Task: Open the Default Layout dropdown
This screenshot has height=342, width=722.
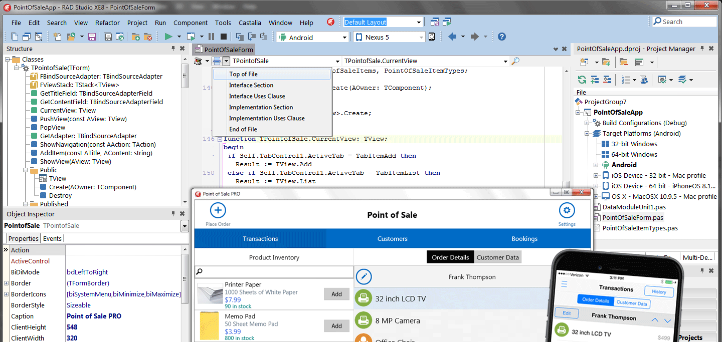Action: [x=419, y=23]
